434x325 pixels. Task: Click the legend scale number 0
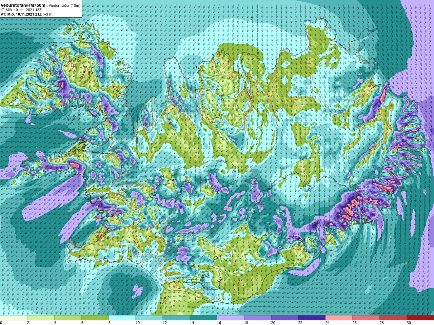tap(1, 323)
